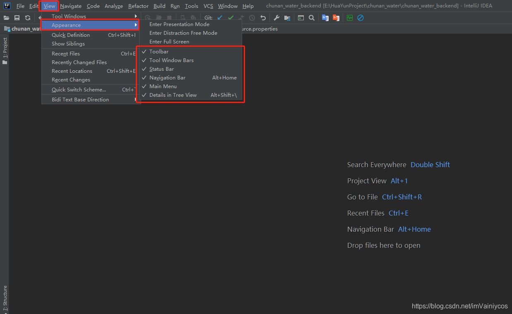
Task: Toggle Details in Tree View
Action: 190,95
